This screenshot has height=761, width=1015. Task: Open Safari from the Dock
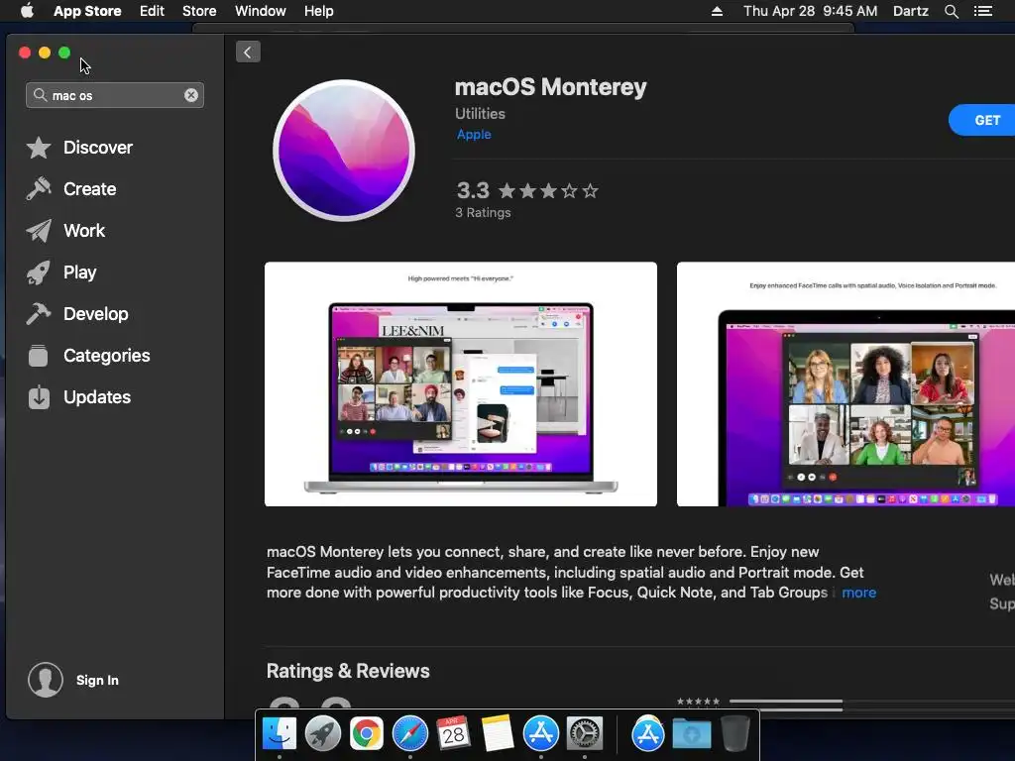(409, 734)
